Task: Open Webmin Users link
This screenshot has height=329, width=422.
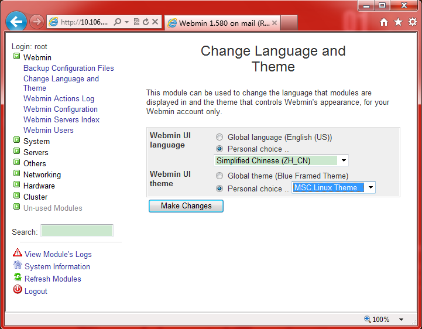Action: 49,130
